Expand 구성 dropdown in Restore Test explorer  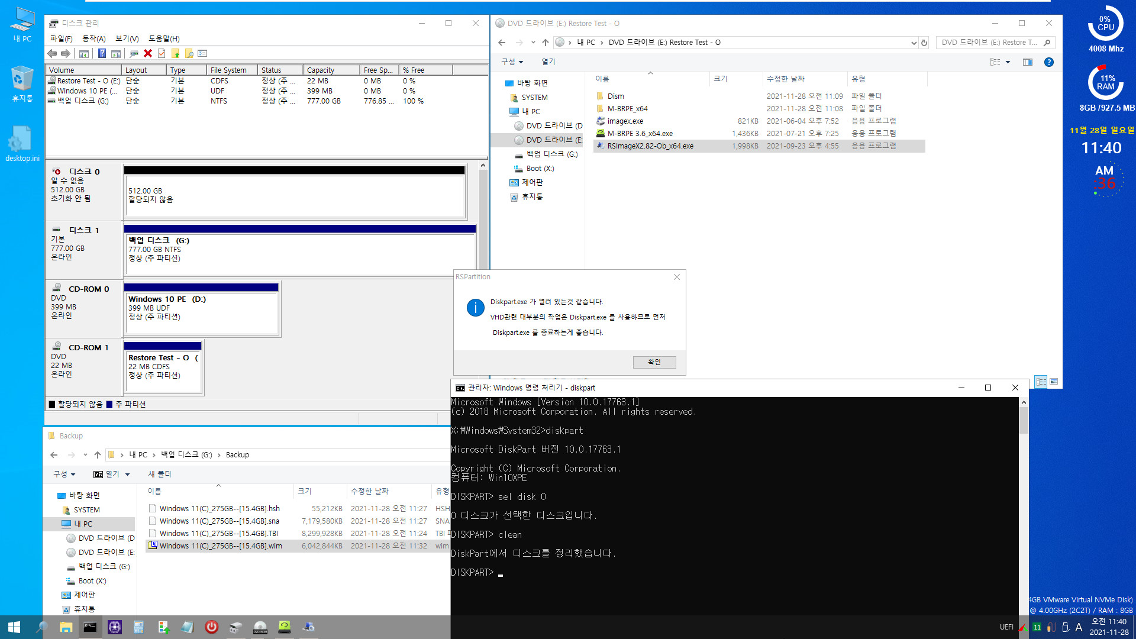click(x=512, y=62)
